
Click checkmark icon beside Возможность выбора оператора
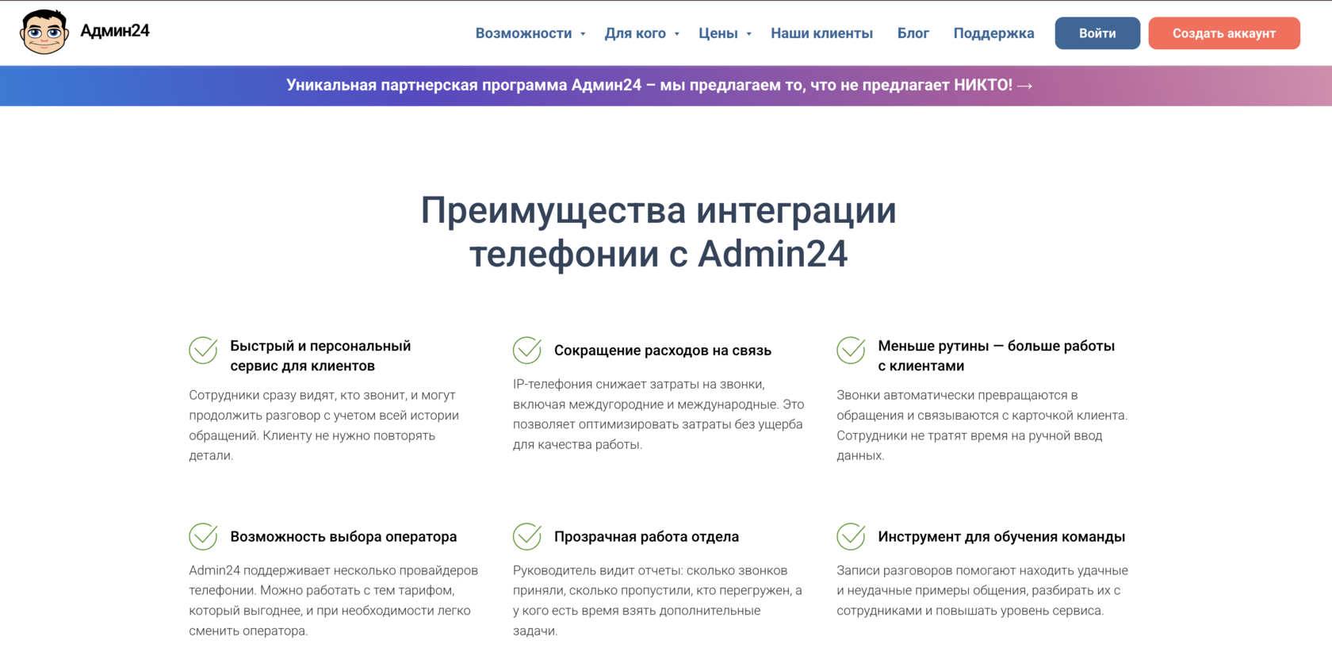click(204, 536)
